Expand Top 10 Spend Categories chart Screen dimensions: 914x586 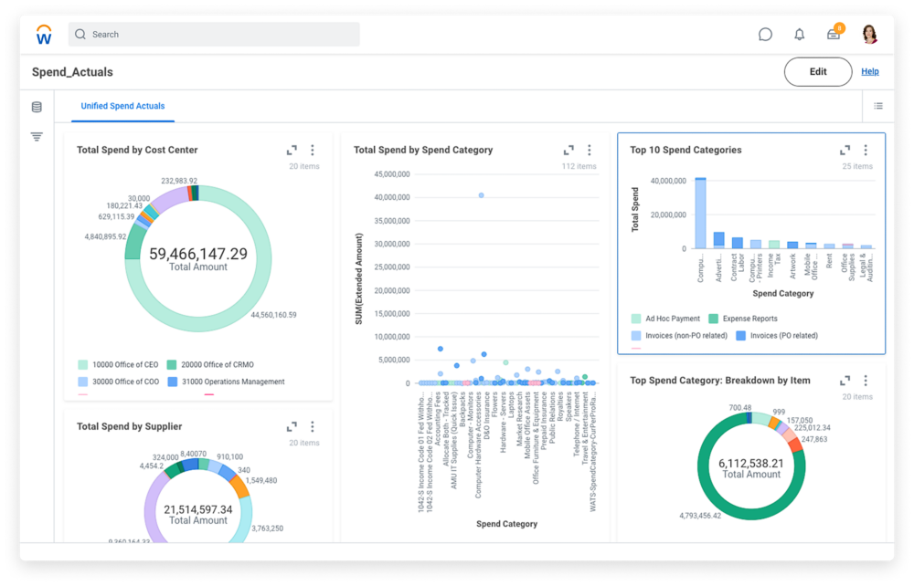tap(845, 150)
